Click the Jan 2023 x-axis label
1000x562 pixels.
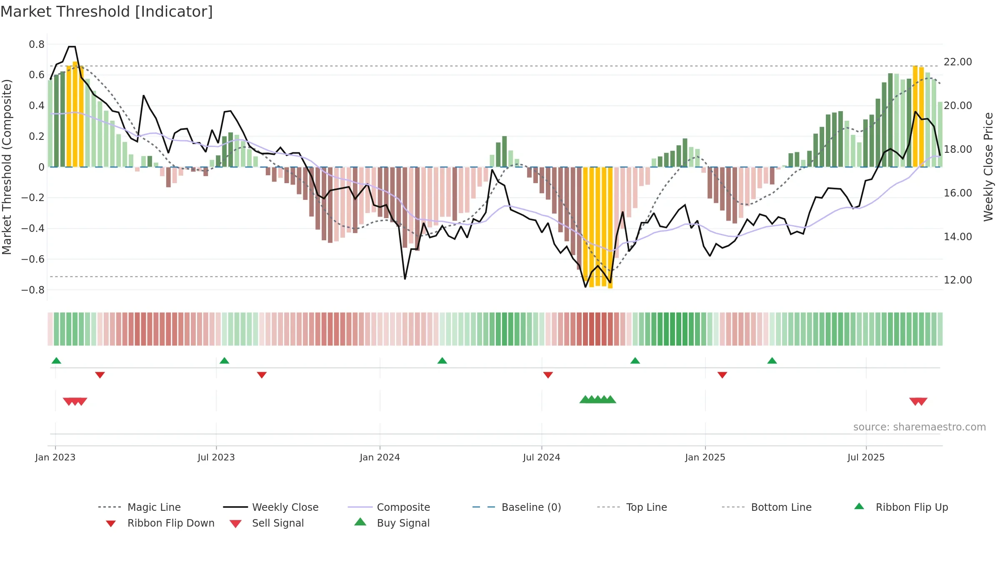tap(55, 458)
